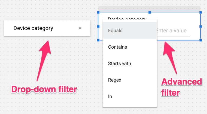The height and width of the screenshot is (114, 207).
Task: Click the pink Drop-down filter annotation text
Action: coord(44,89)
